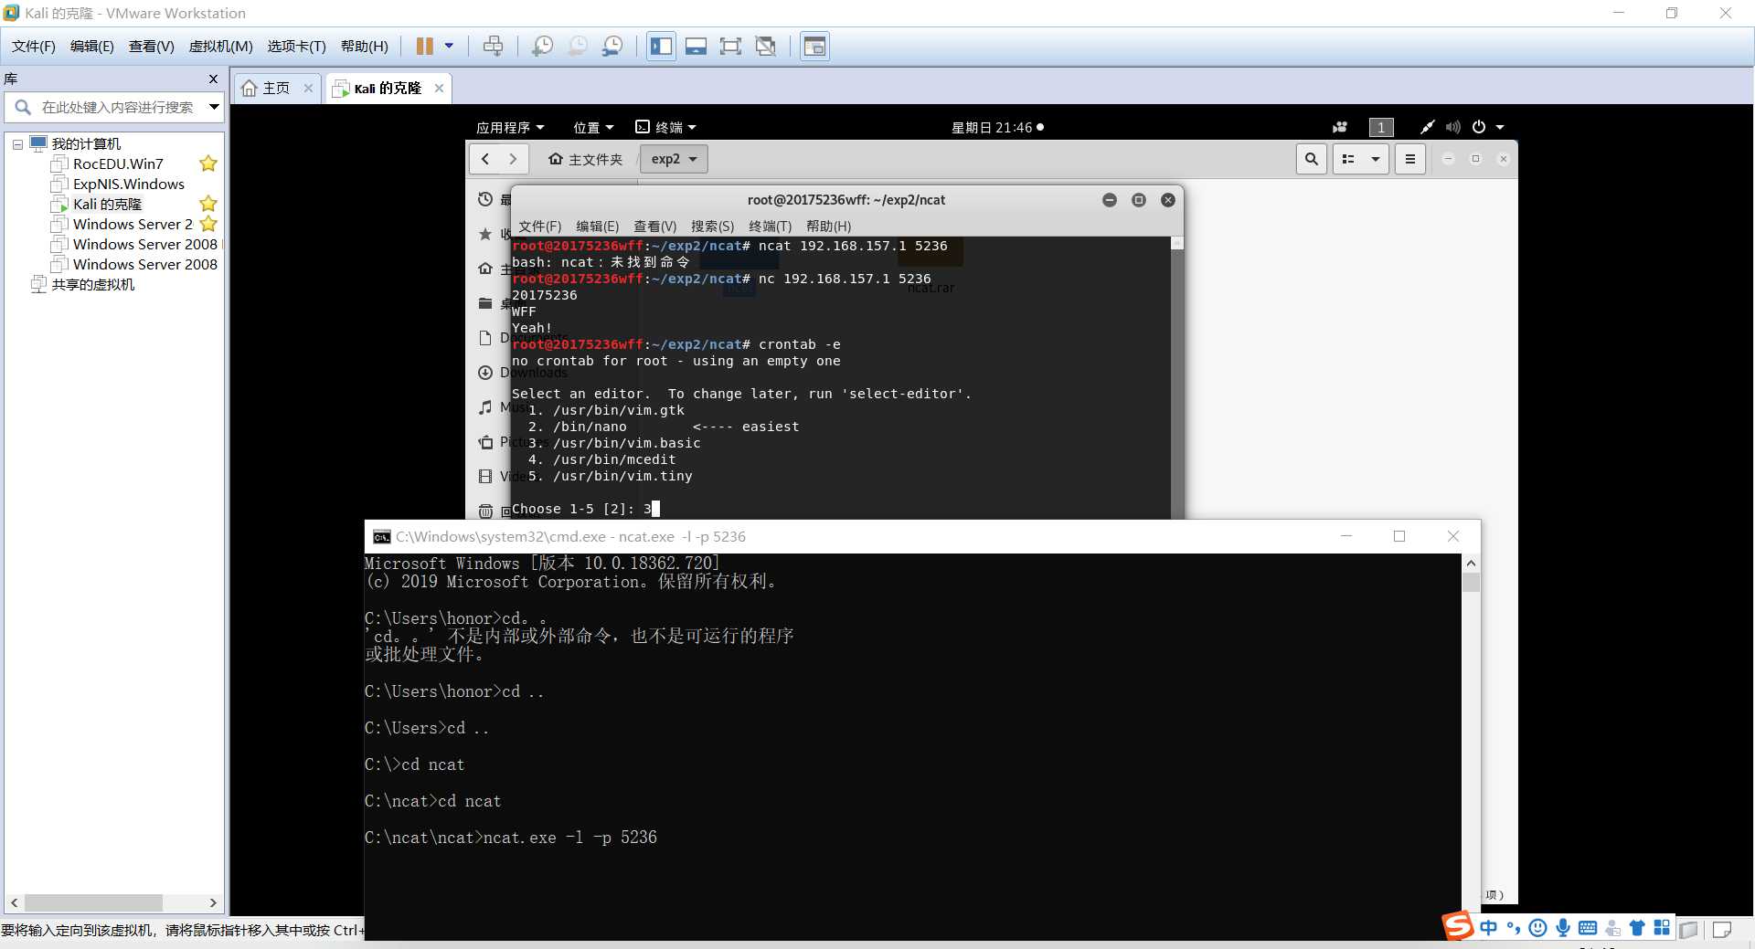Open the Recent sidebar clock icon in file manager
This screenshot has width=1755, height=949.
coord(485,199)
